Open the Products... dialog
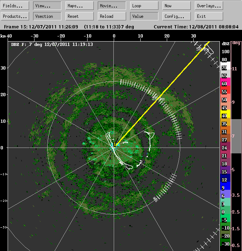Screen dimensions: 242x251 click(15, 16)
